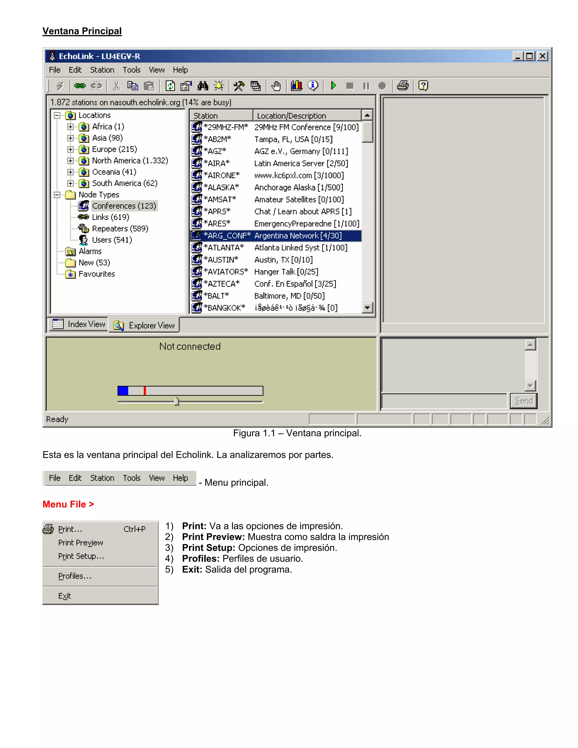Viewport: 578px width, 748px height.
Task: Collapse the Node Types folder
Action: [57, 194]
